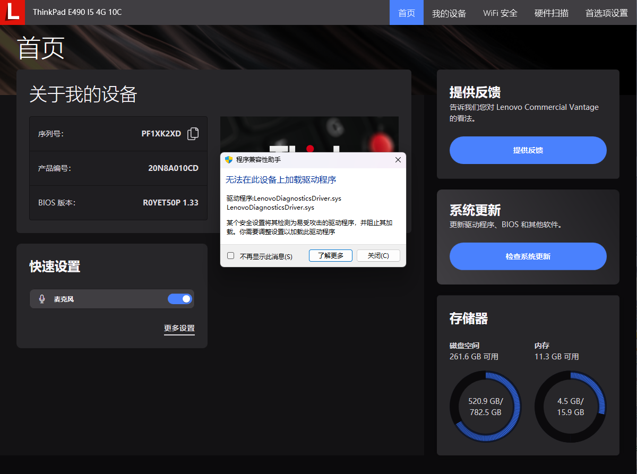
Task: Click the microphone icon in quick settings
Action: (x=42, y=299)
